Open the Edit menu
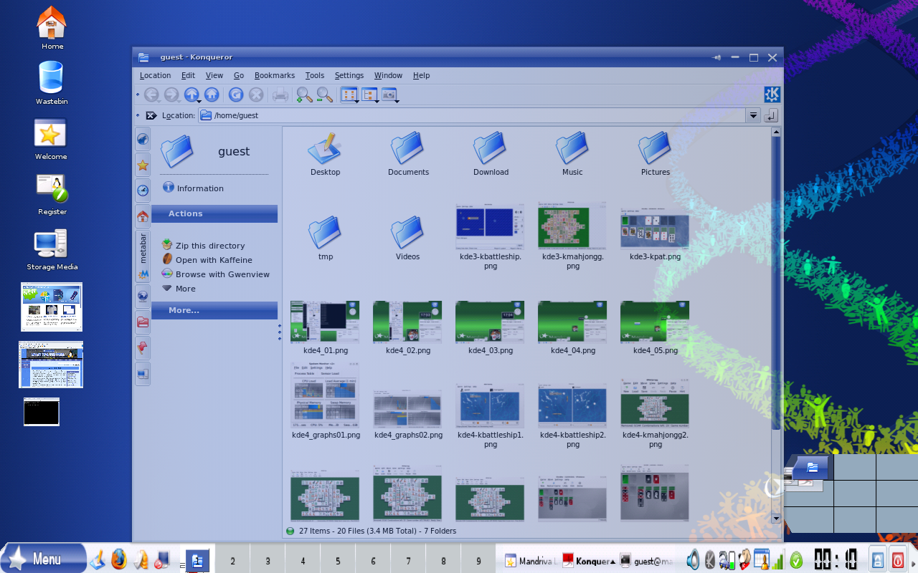The width and height of the screenshot is (918, 573). (x=188, y=75)
